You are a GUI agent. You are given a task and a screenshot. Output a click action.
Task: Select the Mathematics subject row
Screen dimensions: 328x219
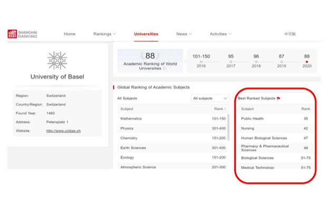(131, 119)
